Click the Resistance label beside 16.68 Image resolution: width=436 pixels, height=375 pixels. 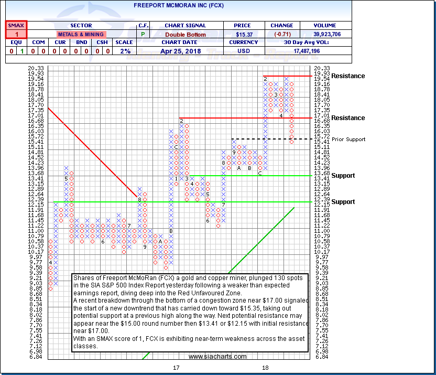coord(348,118)
